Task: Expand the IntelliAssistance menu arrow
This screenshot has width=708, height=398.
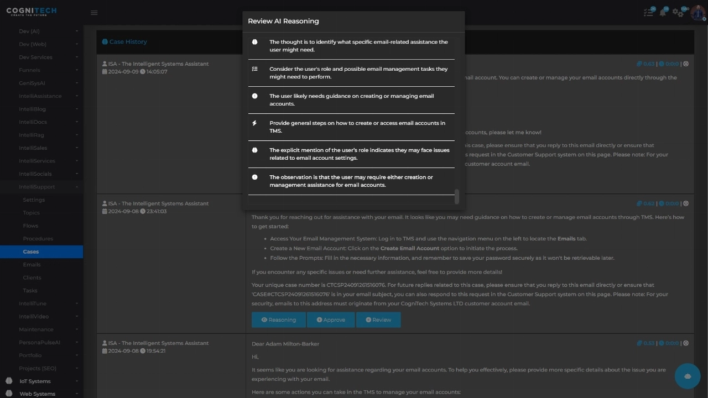Action: (77, 96)
